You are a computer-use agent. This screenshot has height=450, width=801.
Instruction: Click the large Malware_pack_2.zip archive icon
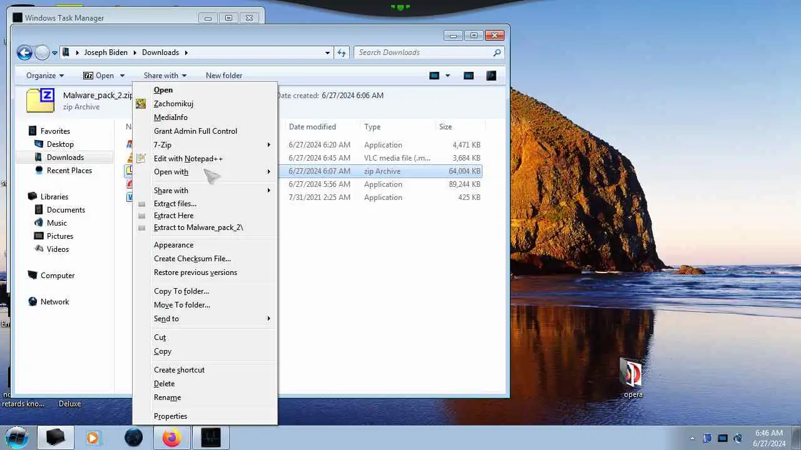(40, 101)
